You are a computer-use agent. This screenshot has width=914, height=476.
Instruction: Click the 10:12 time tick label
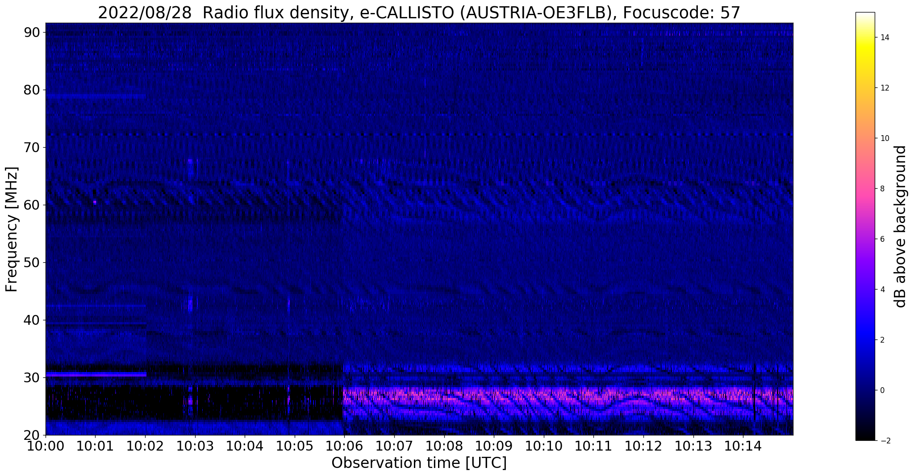pyautogui.click(x=644, y=446)
